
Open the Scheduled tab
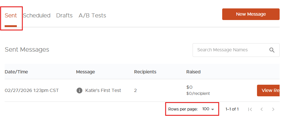37,15
